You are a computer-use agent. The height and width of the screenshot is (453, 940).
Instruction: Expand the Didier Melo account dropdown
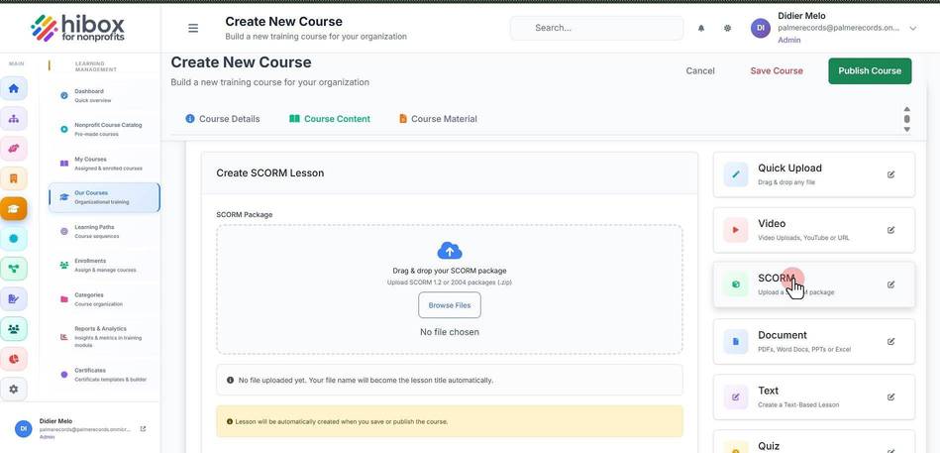(912, 28)
